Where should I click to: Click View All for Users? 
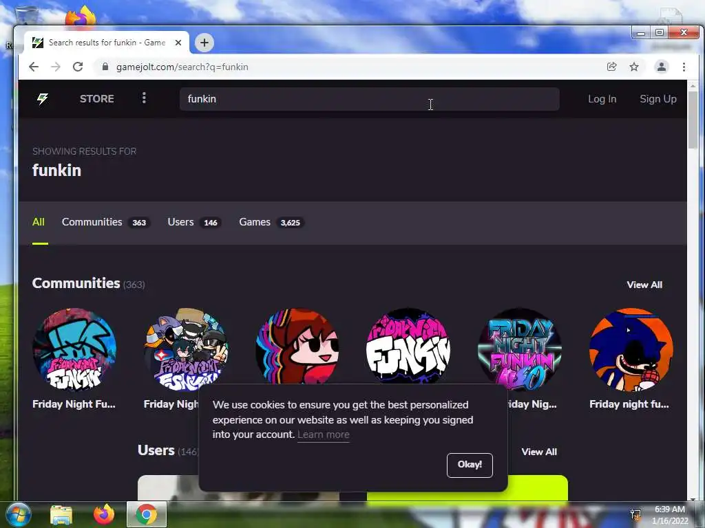(538, 452)
